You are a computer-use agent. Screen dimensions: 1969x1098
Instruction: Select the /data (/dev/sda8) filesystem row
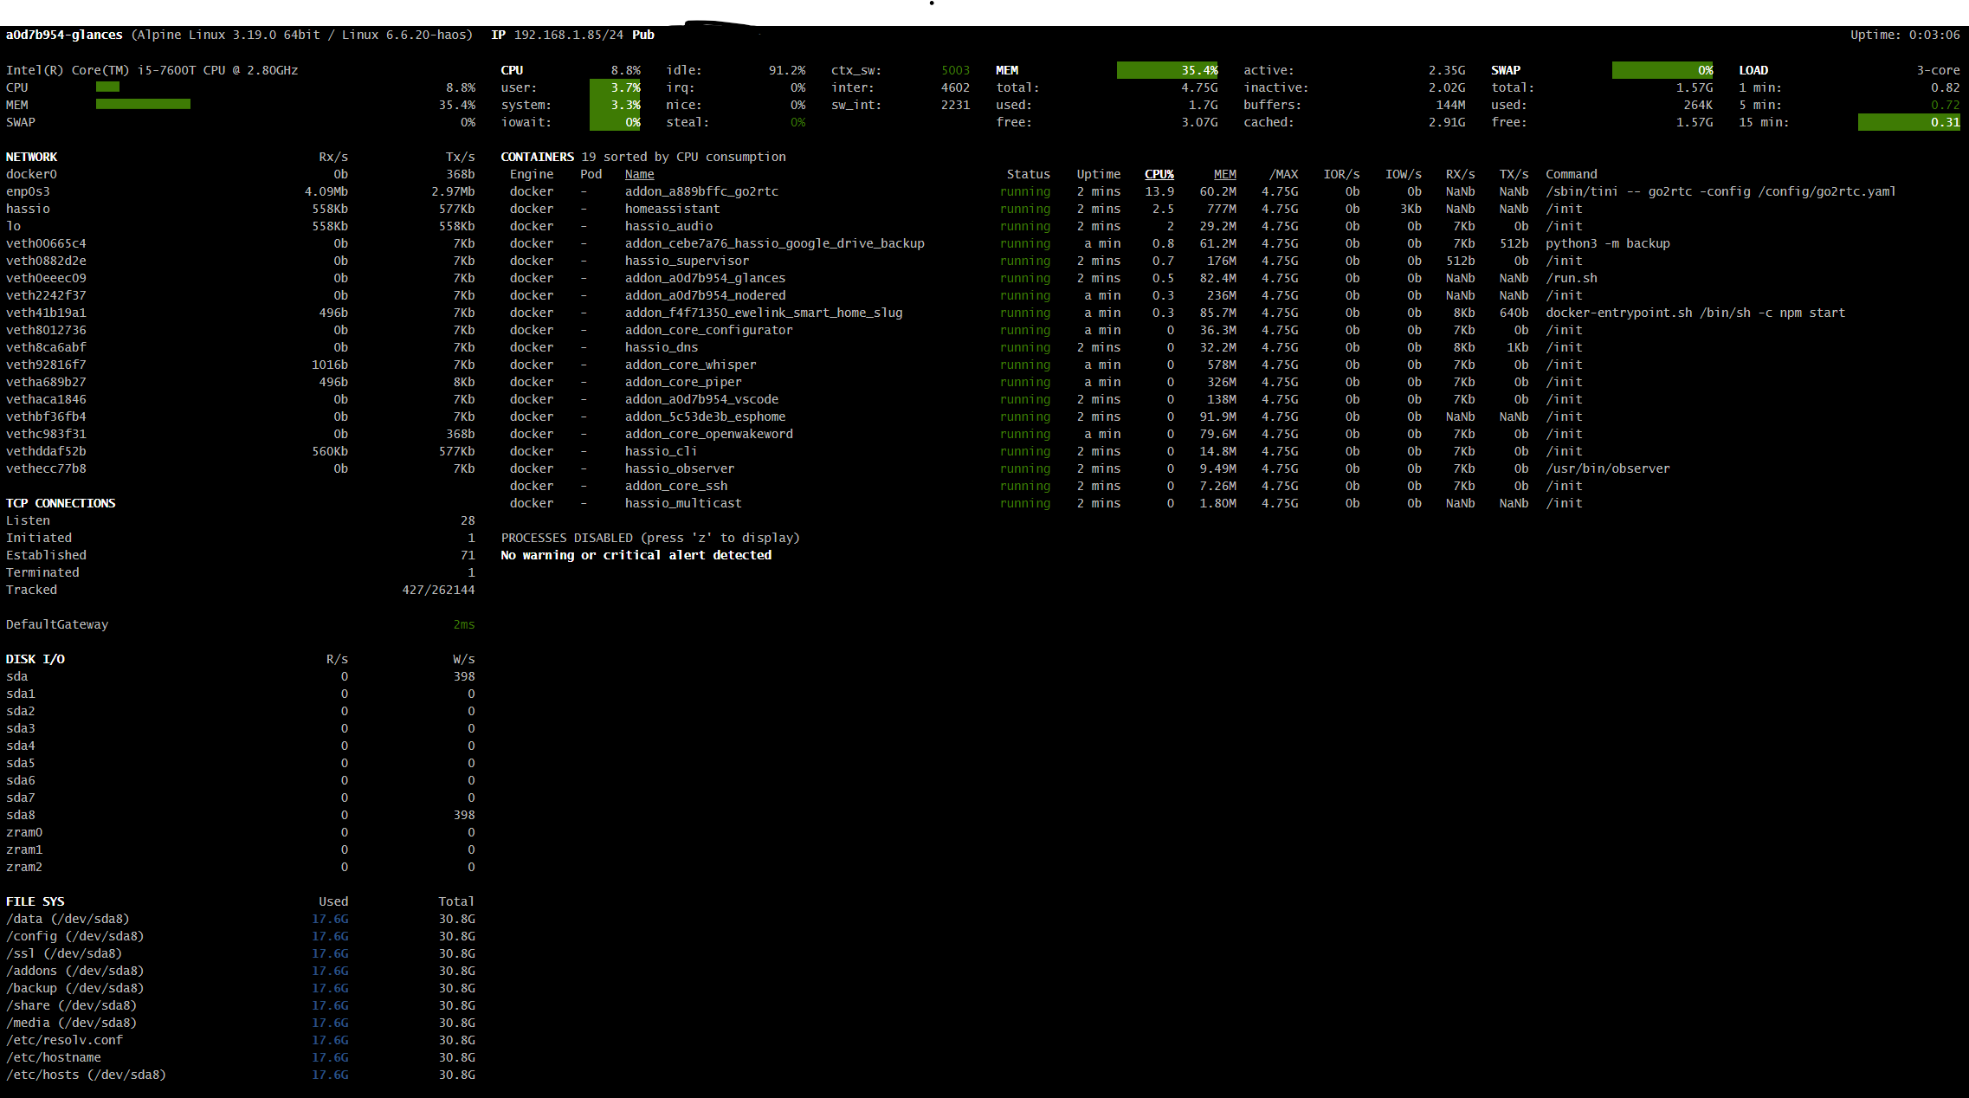[240, 919]
